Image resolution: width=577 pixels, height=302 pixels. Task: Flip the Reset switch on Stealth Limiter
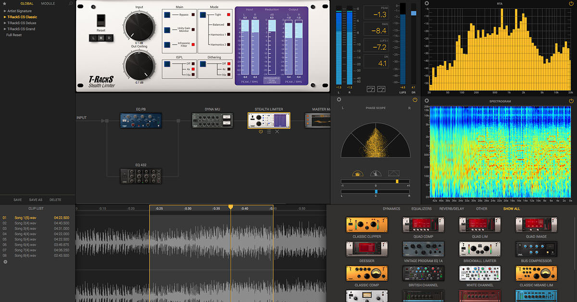point(100,21)
